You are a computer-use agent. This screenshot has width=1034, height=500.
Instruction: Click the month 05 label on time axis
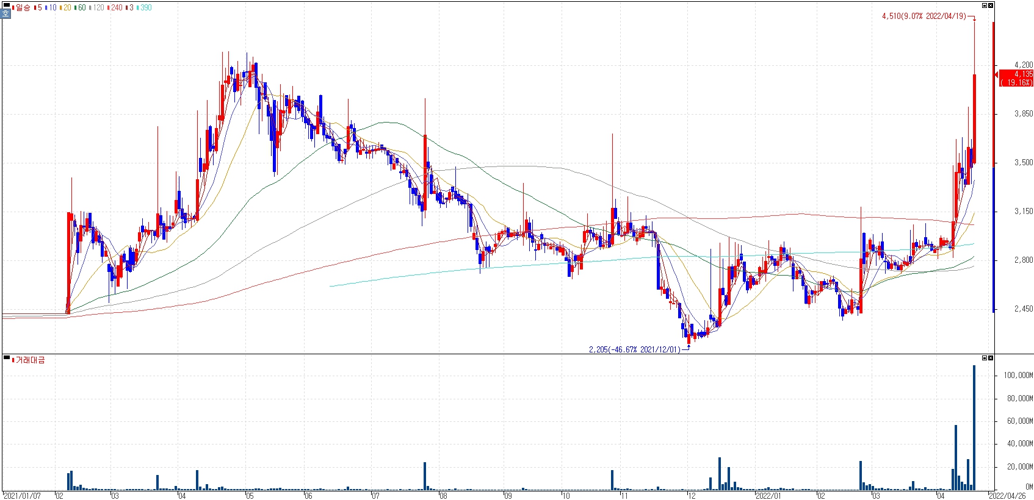click(249, 496)
